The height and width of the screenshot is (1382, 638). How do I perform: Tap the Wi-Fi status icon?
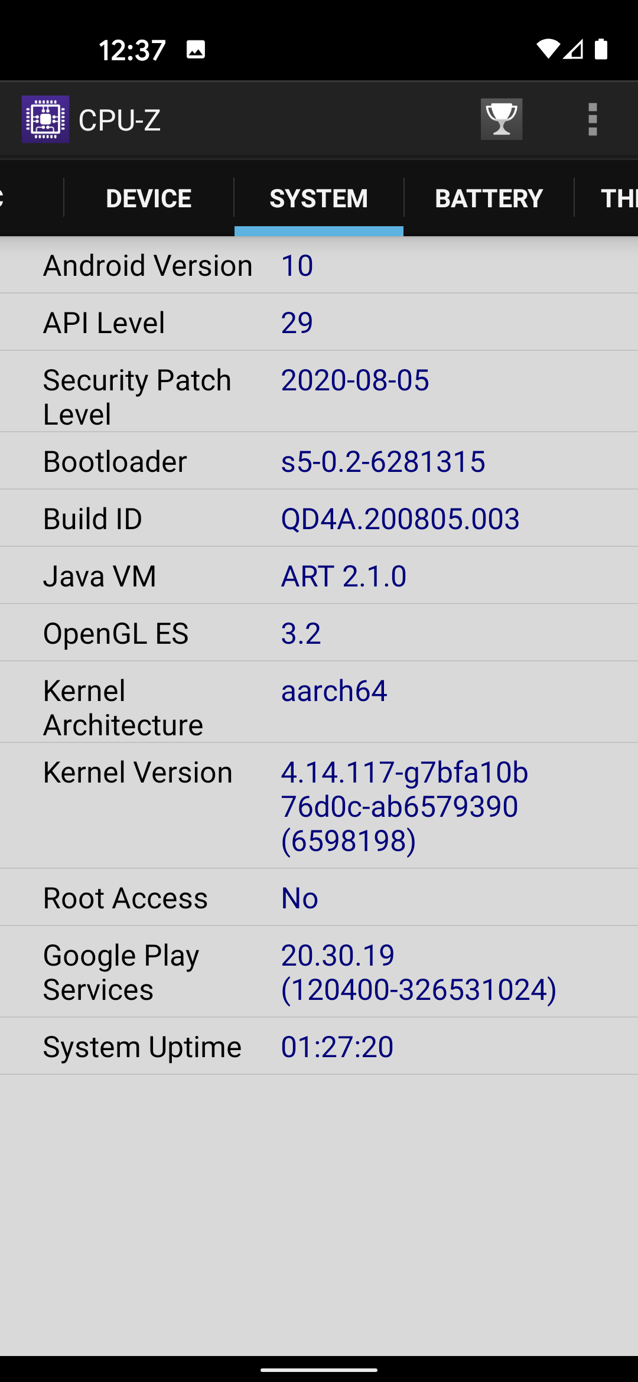click(547, 50)
